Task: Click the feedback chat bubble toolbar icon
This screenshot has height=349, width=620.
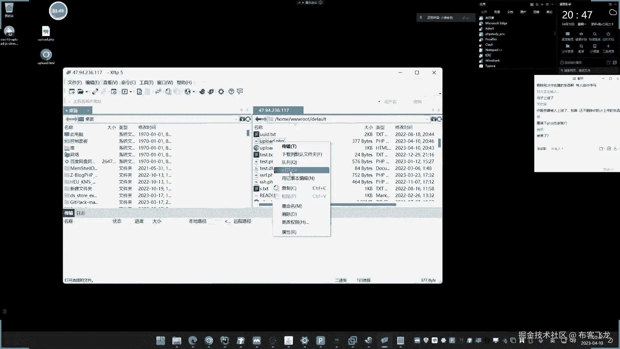Action: click(x=240, y=91)
